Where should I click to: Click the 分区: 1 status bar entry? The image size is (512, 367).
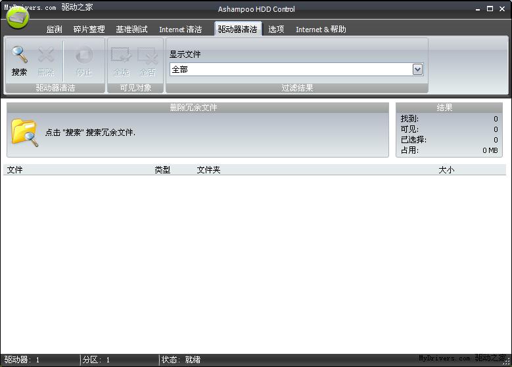(x=96, y=360)
